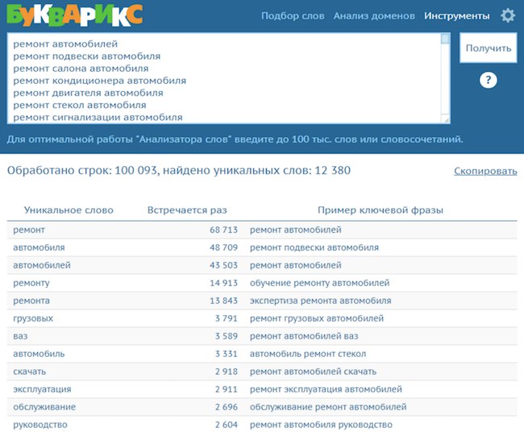Click text area line ремонт стекол автомобиля
The height and width of the screenshot is (432, 524).
(80, 106)
